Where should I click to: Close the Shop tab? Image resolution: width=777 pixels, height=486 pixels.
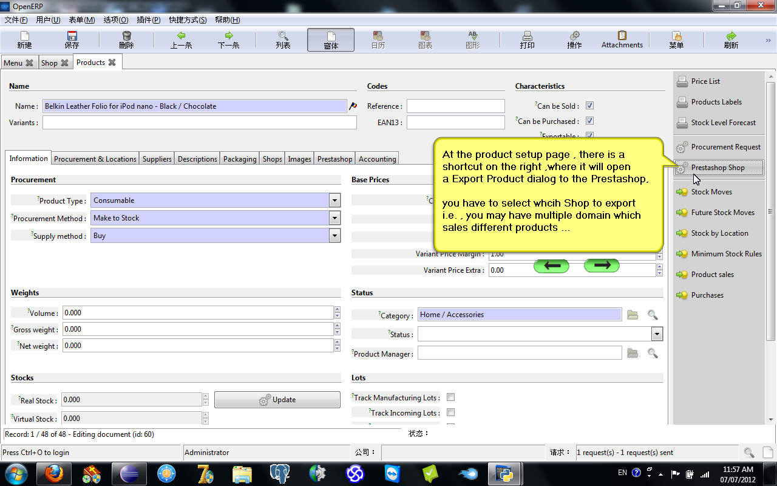point(64,63)
